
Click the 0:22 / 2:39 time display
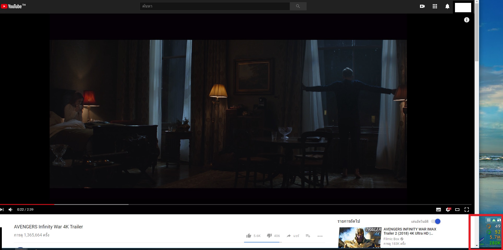pos(25,210)
